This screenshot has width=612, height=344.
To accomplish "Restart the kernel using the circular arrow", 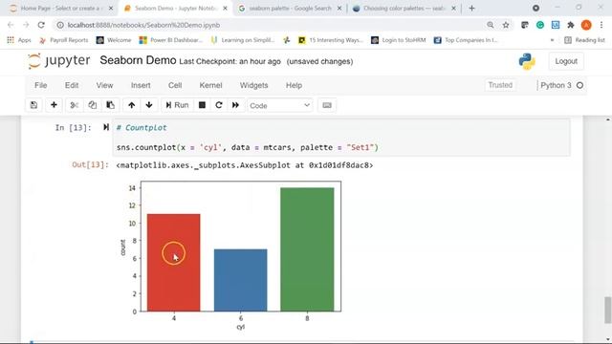I will pos(219,105).
